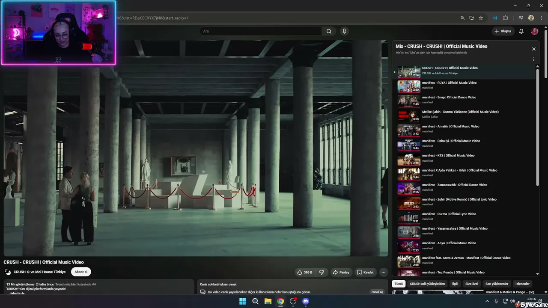Expand description with ...daha fazla
This screenshot has width=548, height=308.
tap(15, 293)
